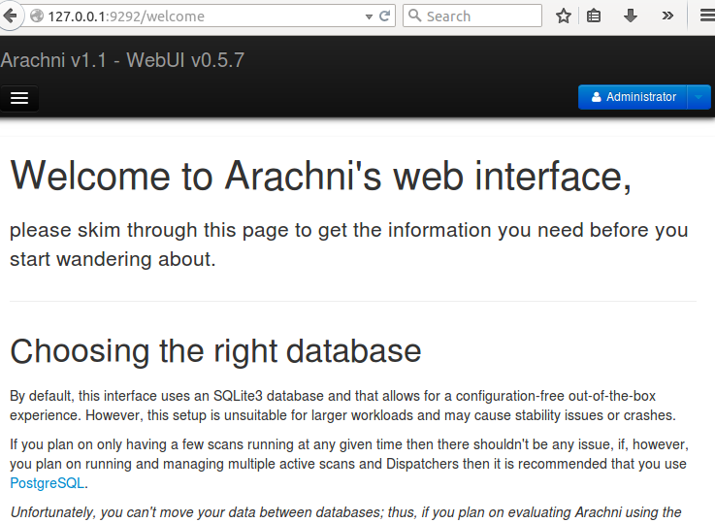The image size is (715, 523).
Task: Open the Firefox hamburger menu
Action: click(x=707, y=16)
